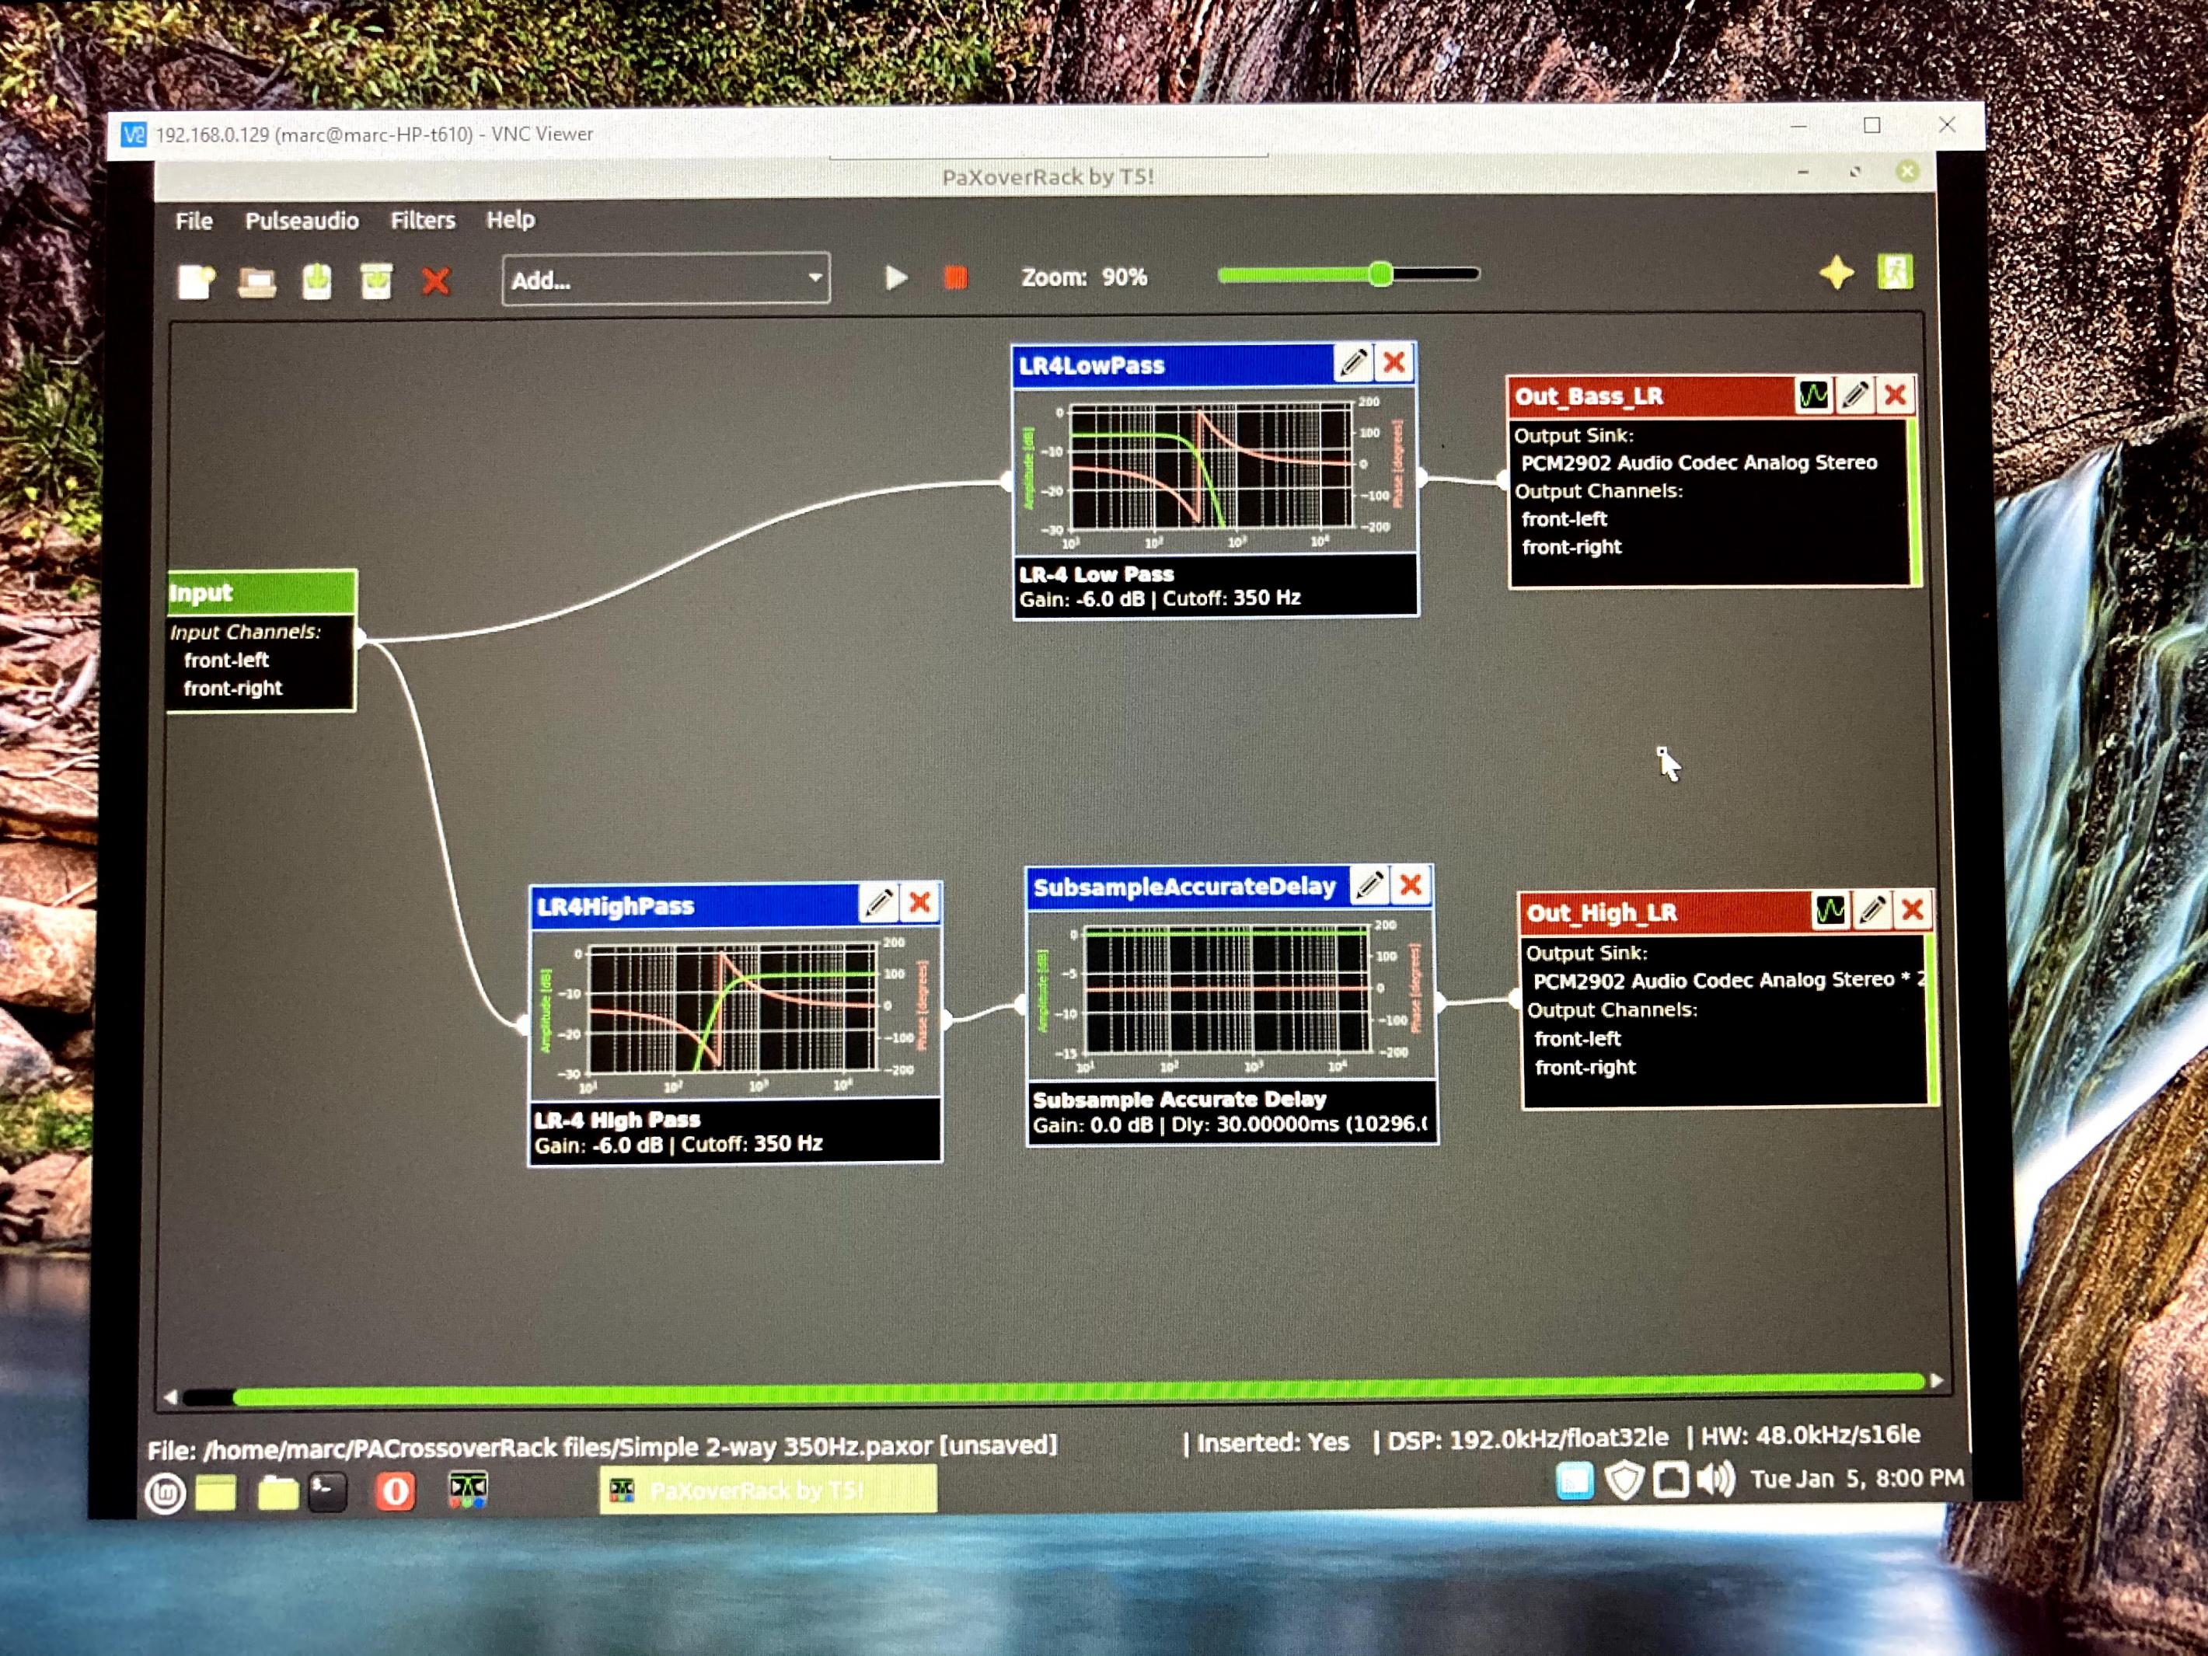Edit the LR4LowPass filter with pencil icon
The width and height of the screenshot is (2208, 1656).
point(1354,362)
